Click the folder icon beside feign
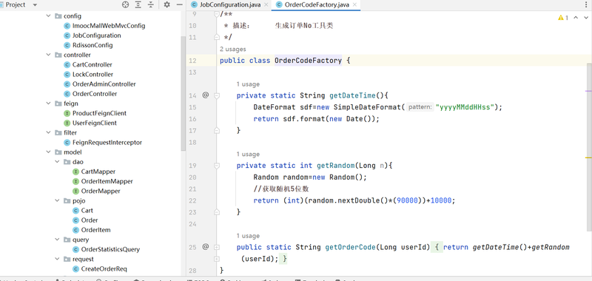592x281 pixels. pyautogui.click(x=58, y=104)
